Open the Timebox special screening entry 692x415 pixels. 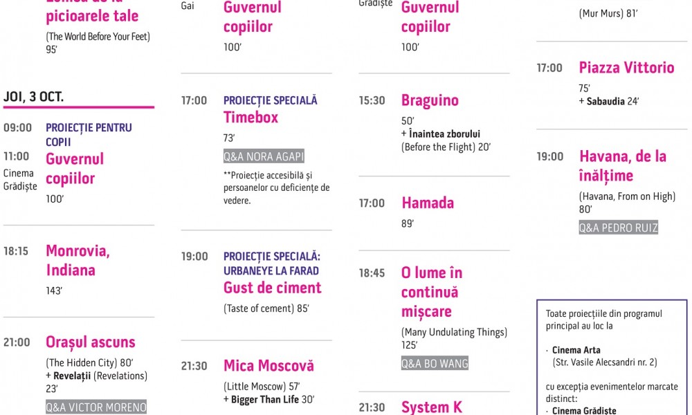(x=251, y=118)
